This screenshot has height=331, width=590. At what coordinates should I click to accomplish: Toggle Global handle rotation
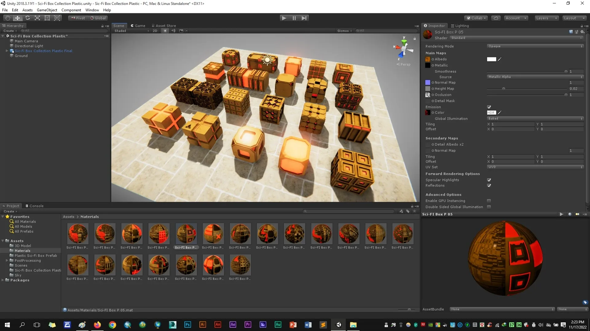coord(98,18)
